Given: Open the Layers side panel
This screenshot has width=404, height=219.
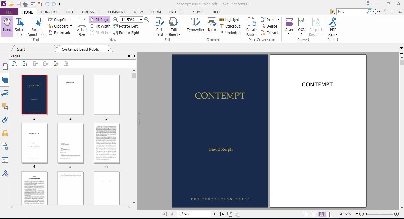Looking at the screenshot, I should click(x=5, y=93).
